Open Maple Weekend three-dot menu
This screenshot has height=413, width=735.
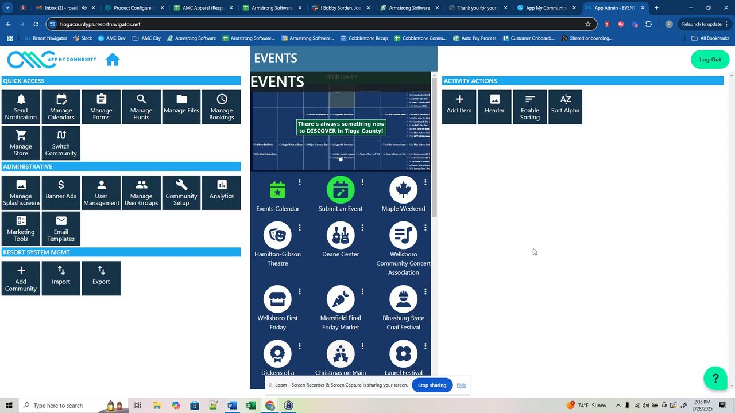[425, 182]
